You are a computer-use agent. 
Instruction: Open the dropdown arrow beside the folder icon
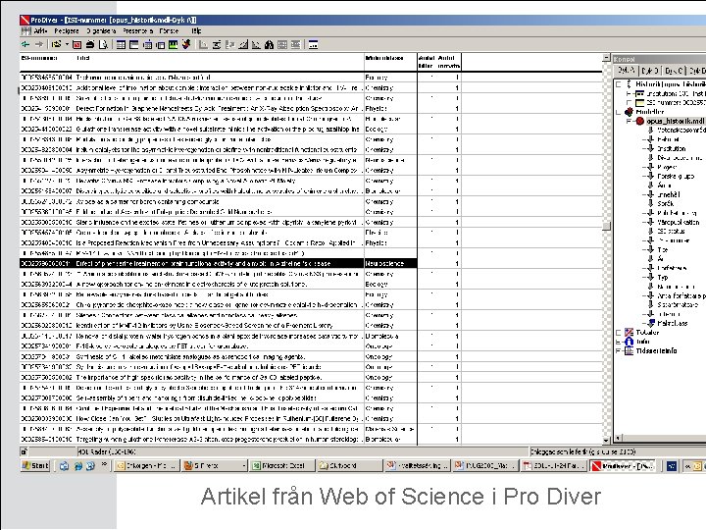67,44
